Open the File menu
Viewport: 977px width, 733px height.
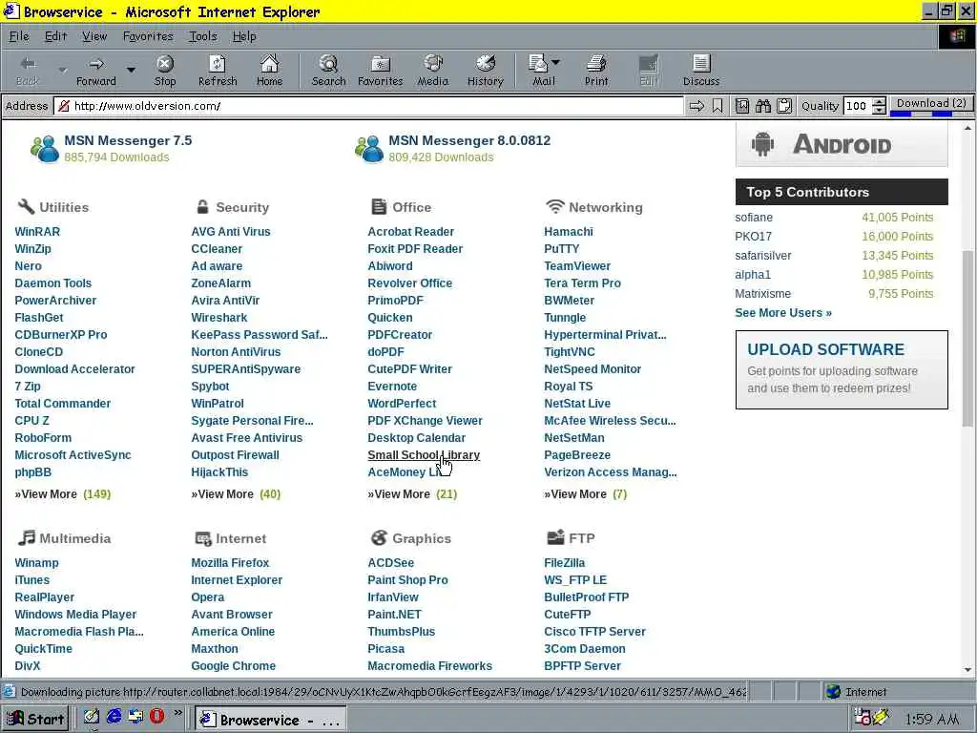[19, 36]
